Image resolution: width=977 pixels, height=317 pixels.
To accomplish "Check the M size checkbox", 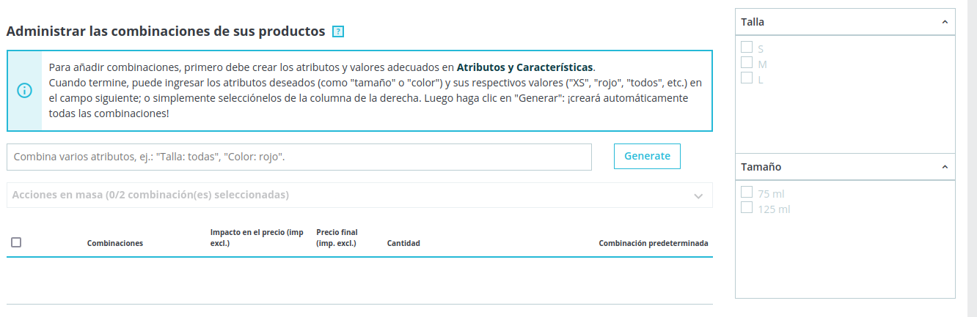I will click(747, 62).
